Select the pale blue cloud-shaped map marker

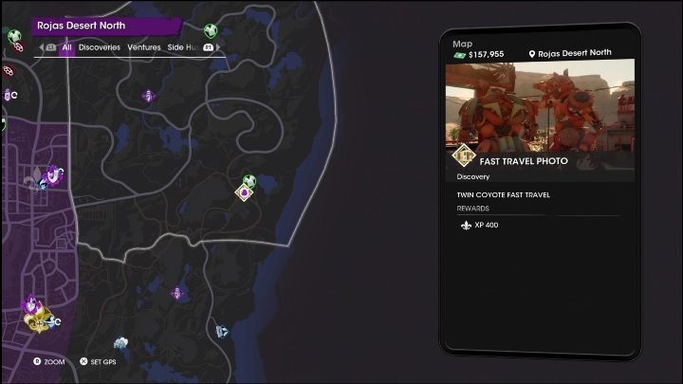[x=120, y=342]
